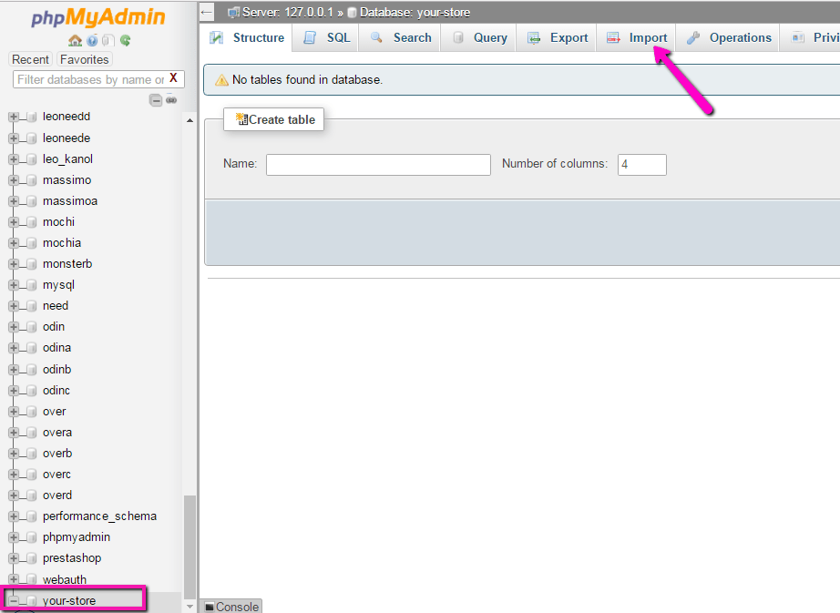Open the SQL tab
The image size is (840, 613).
point(327,37)
